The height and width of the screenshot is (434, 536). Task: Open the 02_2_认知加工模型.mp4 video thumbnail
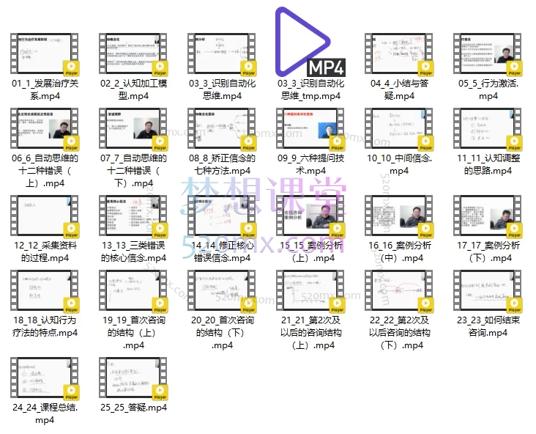click(x=134, y=56)
